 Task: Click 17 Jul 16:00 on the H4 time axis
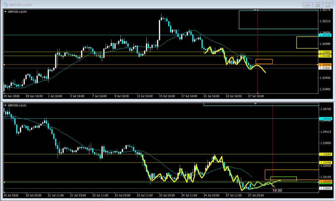189,96
